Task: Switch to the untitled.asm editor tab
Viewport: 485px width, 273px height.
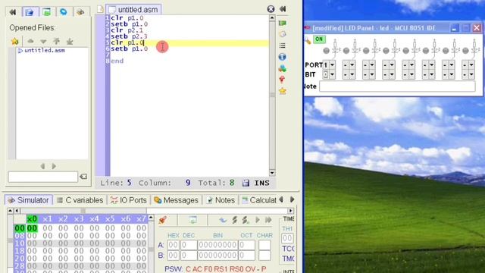Action: pos(133,10)
